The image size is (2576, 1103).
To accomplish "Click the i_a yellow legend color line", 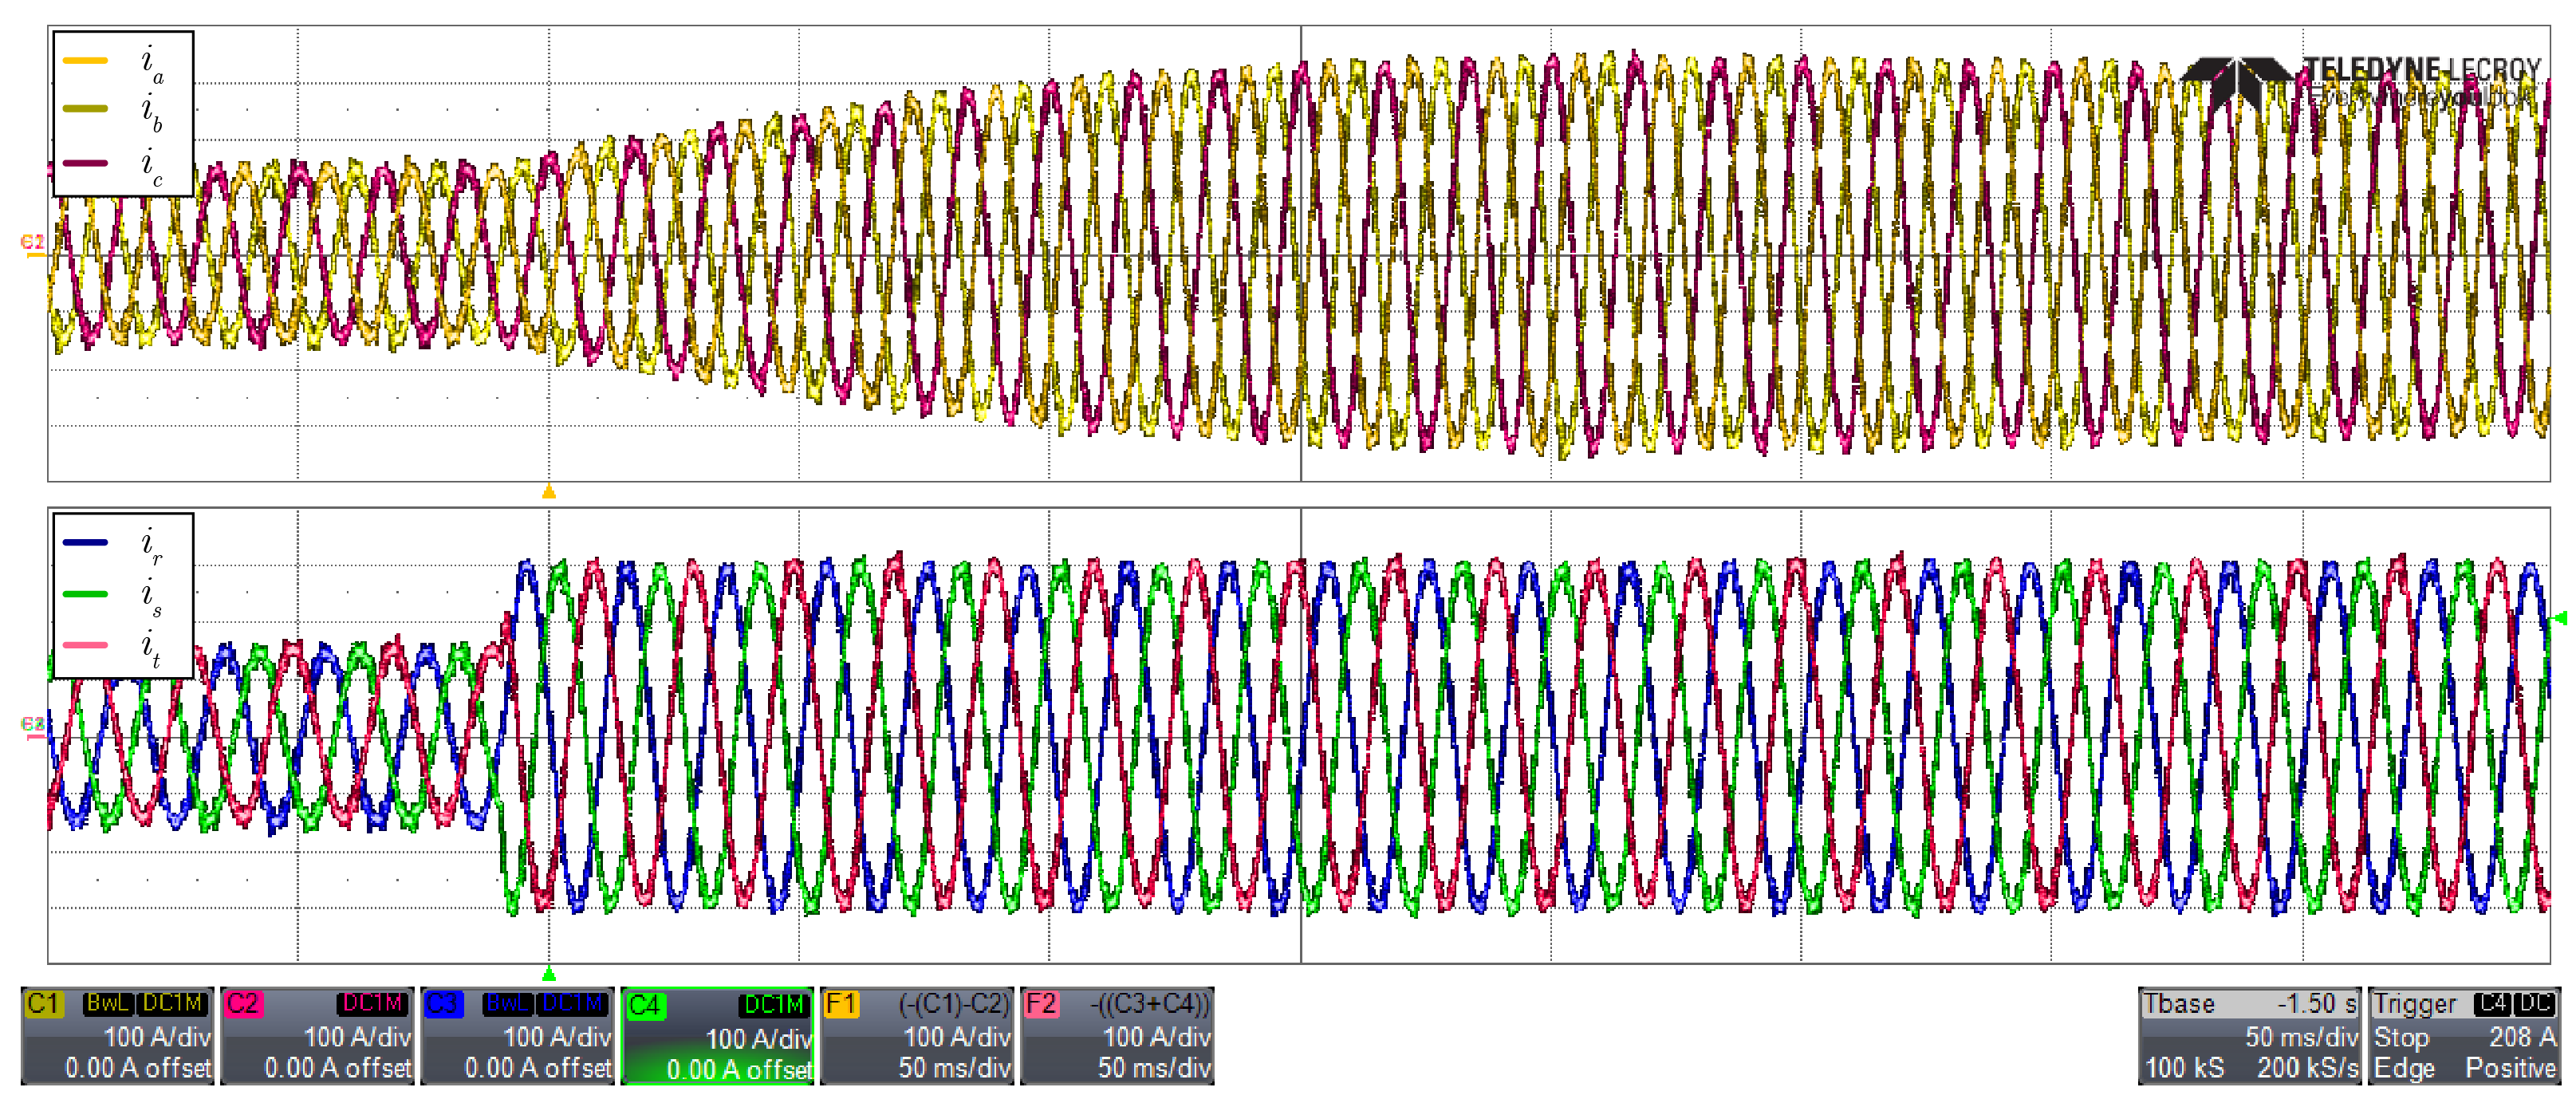I will pos(85,61).
